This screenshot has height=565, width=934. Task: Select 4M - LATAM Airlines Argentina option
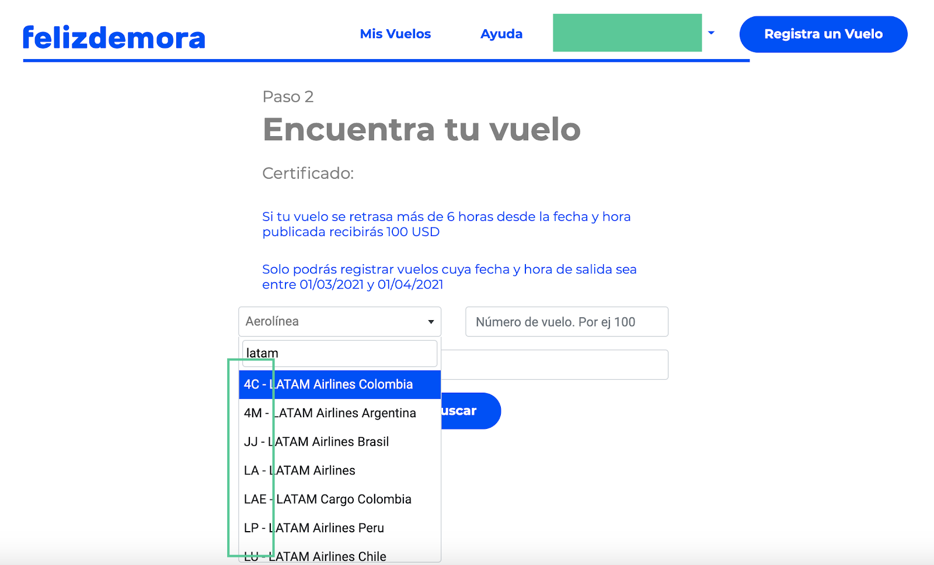(x=340, y=413)
